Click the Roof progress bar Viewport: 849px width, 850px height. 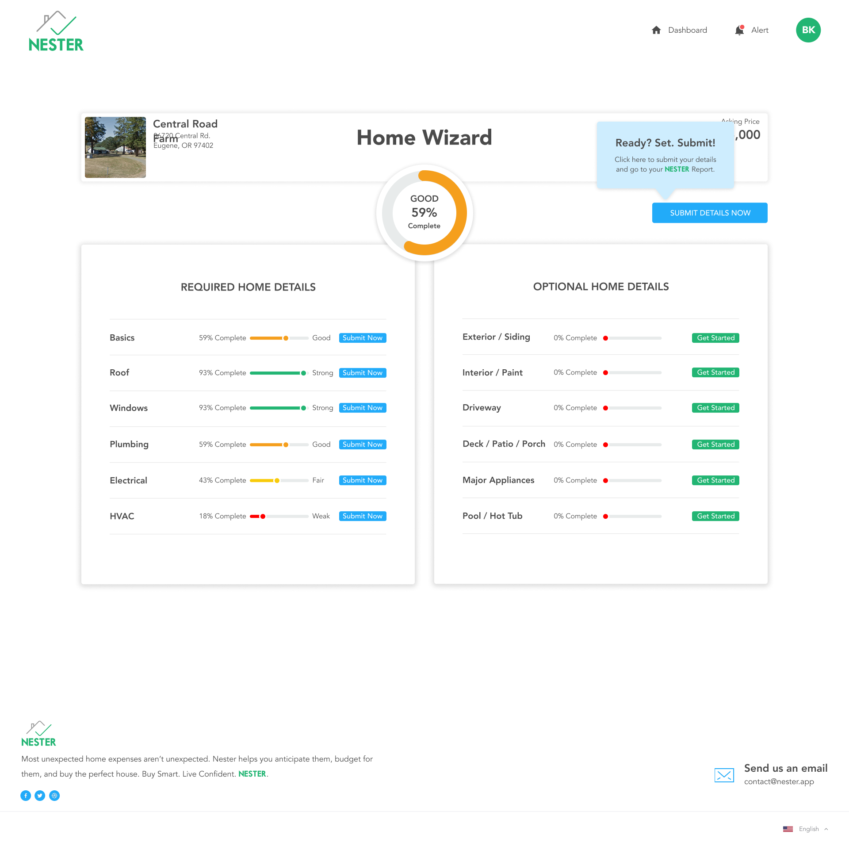point(279,373)
